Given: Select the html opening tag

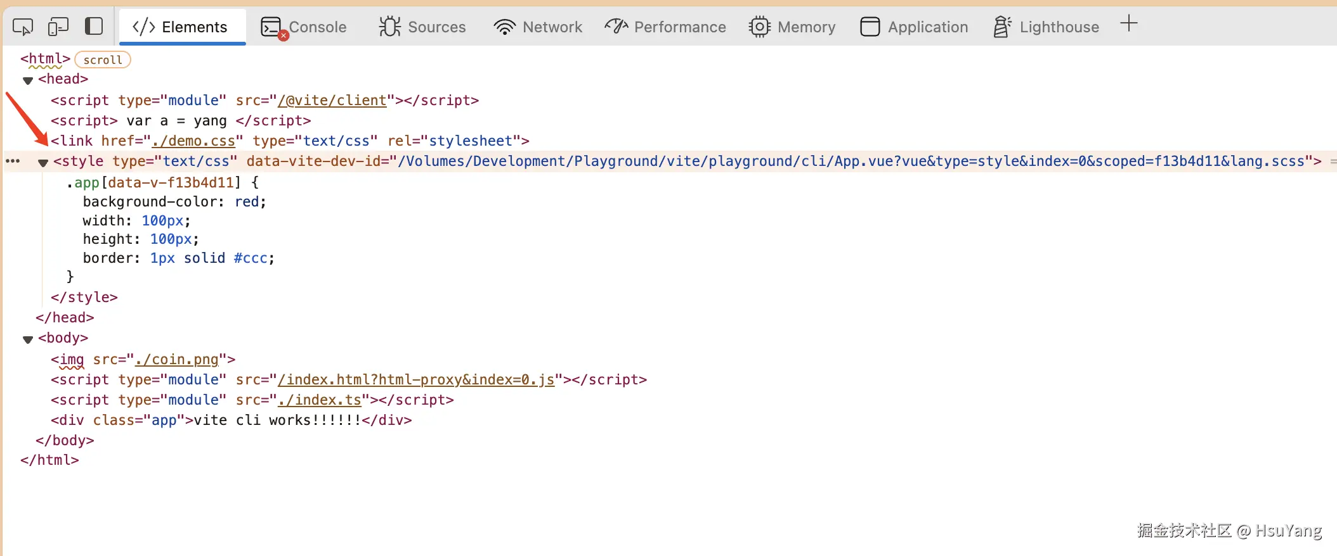Looking at the screenshot, I should pos(45,59).
